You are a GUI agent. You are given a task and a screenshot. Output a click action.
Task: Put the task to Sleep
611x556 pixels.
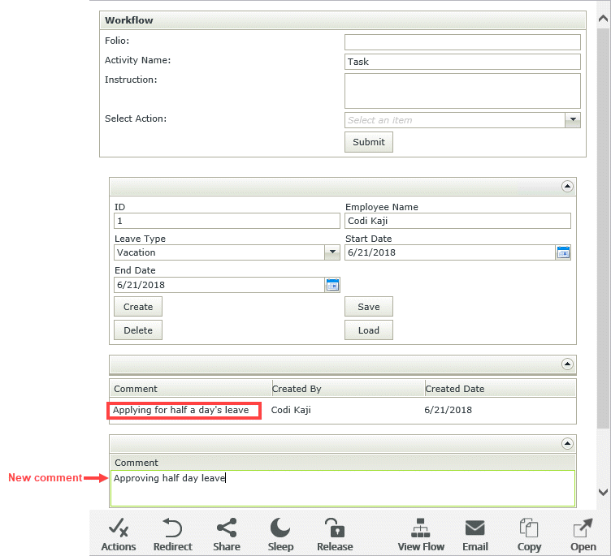click(x=280, y=534)
